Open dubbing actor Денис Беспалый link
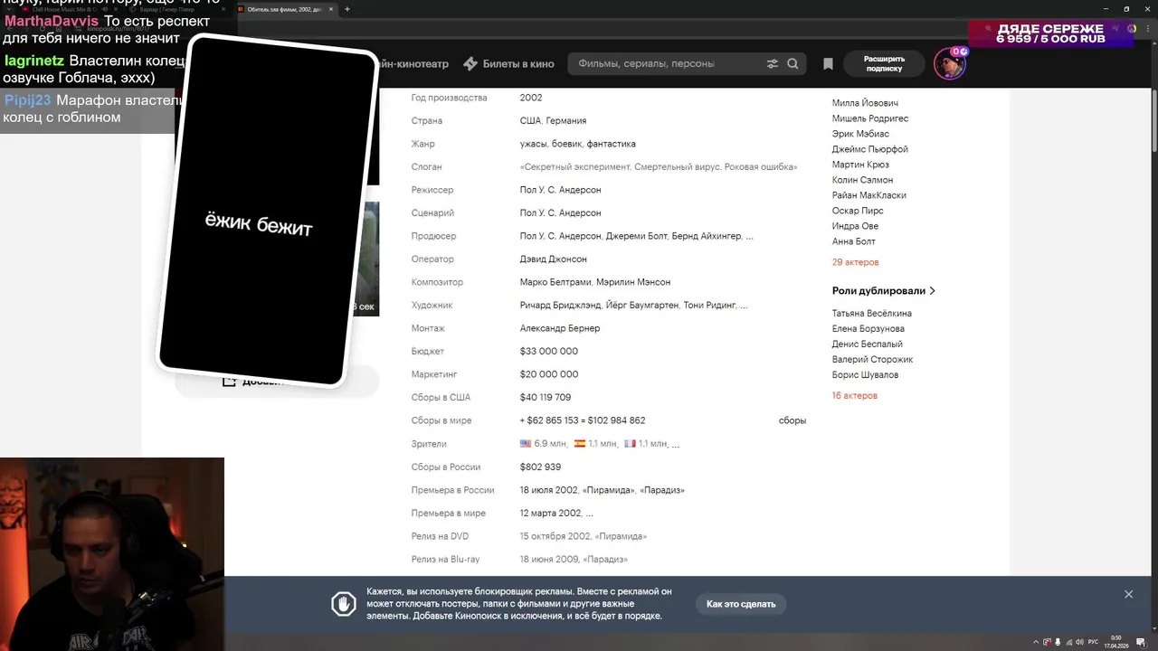 868,344
